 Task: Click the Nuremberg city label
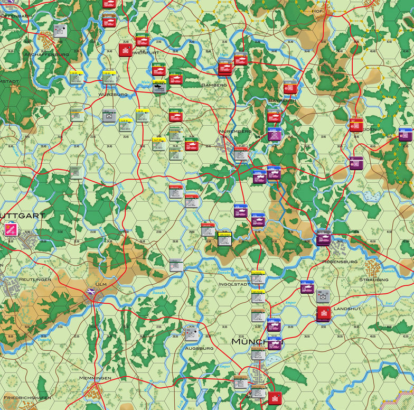pos(236,131)
